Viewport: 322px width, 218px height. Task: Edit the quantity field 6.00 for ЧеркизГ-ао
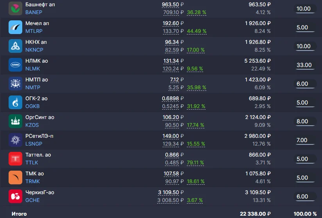305,196
